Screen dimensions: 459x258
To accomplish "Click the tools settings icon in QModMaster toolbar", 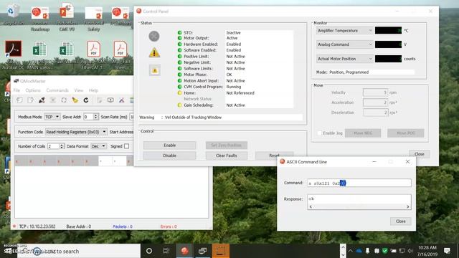I will click(121, 100).
